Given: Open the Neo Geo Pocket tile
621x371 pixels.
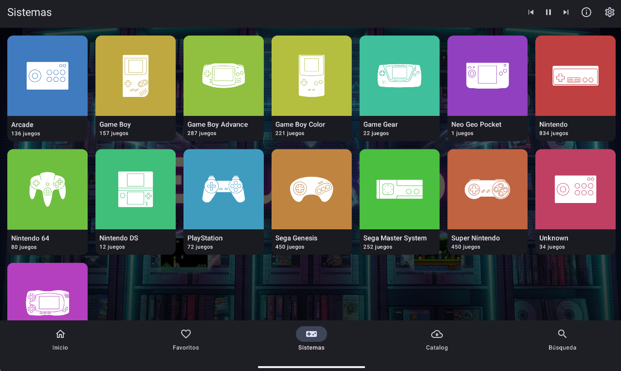Looking at the screenshot, I should coord(487,76).
